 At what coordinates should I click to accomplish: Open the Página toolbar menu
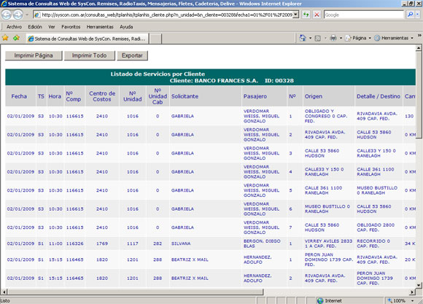click(x=358, y=38)
